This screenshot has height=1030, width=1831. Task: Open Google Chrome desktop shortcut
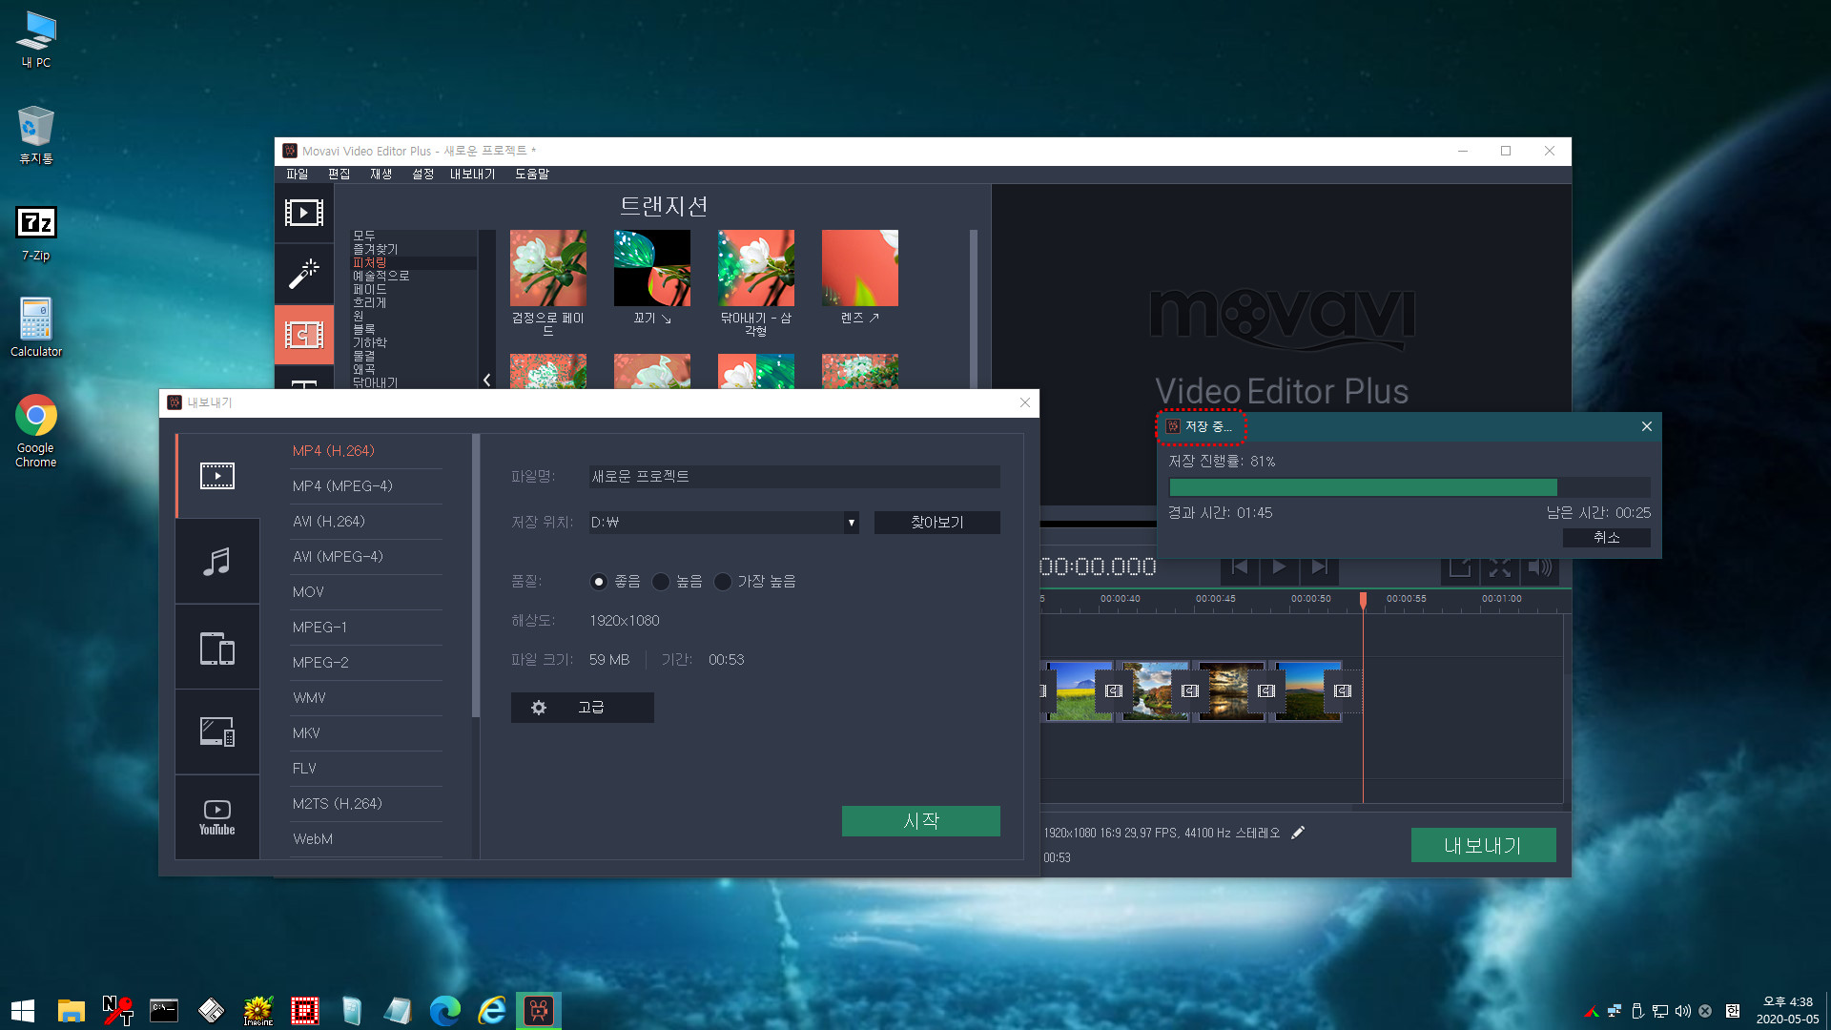[x=36, y=430]
